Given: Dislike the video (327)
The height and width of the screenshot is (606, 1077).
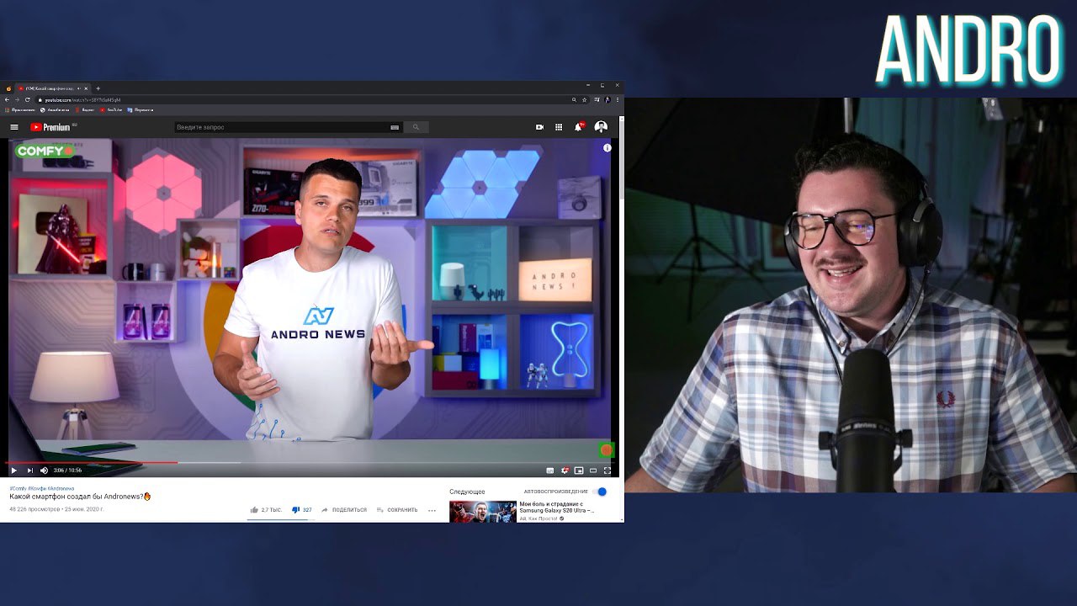Looking at the screenshot, I should [x=302, y=510].
